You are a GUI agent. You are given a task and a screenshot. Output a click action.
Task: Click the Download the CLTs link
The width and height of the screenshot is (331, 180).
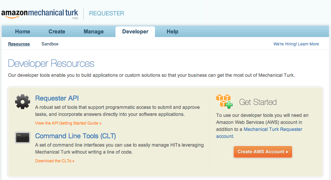pyautogui.click(x=55, y=161)
